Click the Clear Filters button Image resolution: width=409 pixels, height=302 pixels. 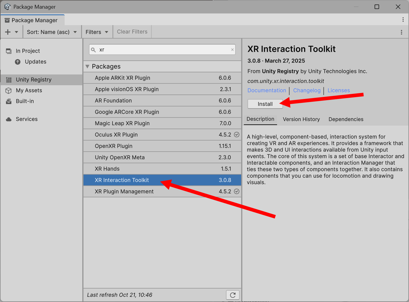tap(132, 32)
